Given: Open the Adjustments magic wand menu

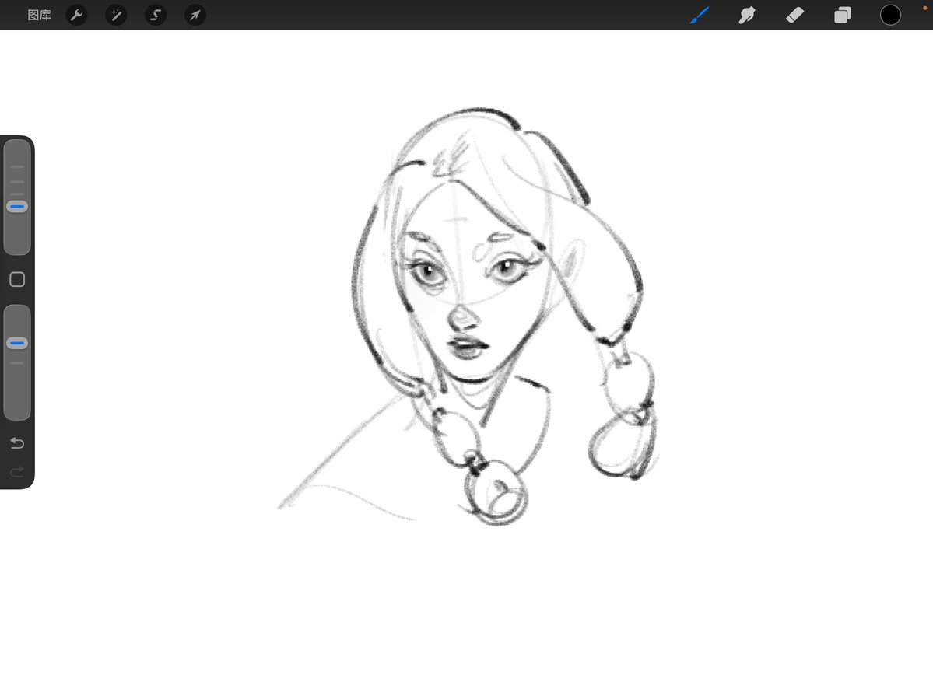Looking at the screenshot, I should pos(116,15).
